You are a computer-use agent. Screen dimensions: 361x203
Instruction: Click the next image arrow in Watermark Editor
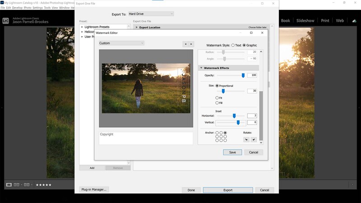pos(191,44)
